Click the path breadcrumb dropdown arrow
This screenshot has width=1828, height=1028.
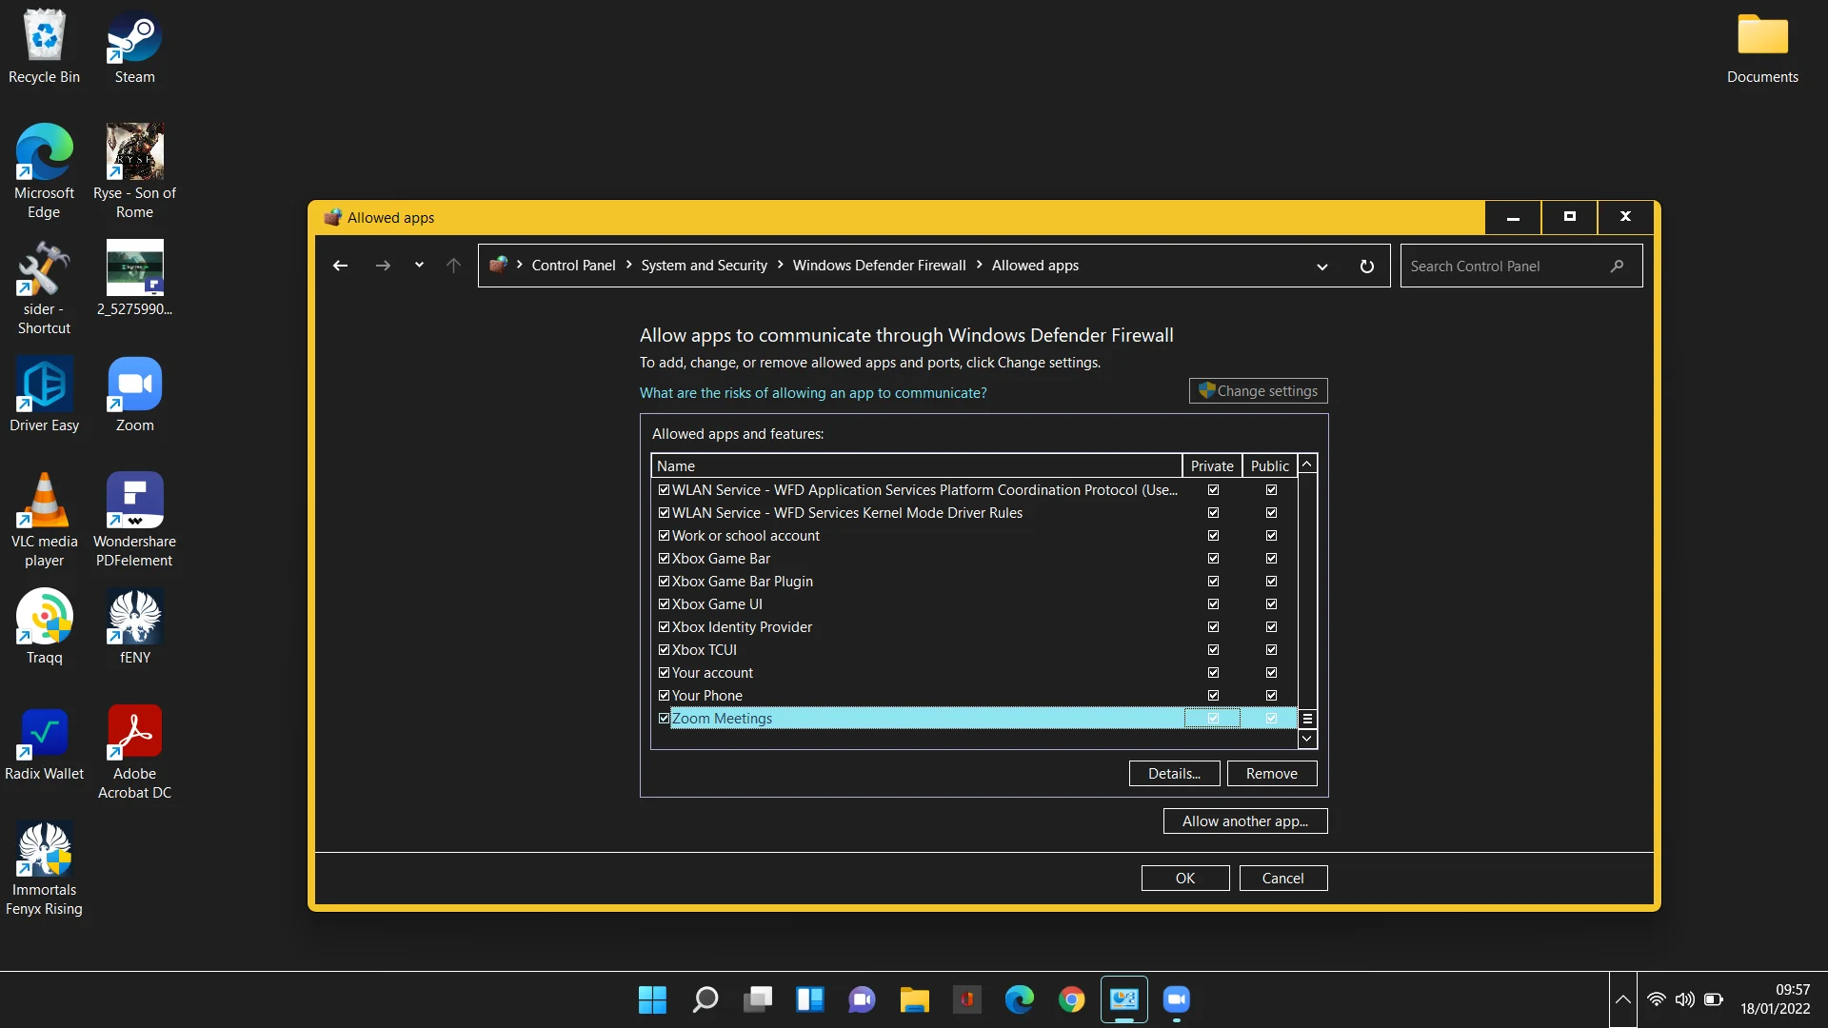coord(1322,265)
